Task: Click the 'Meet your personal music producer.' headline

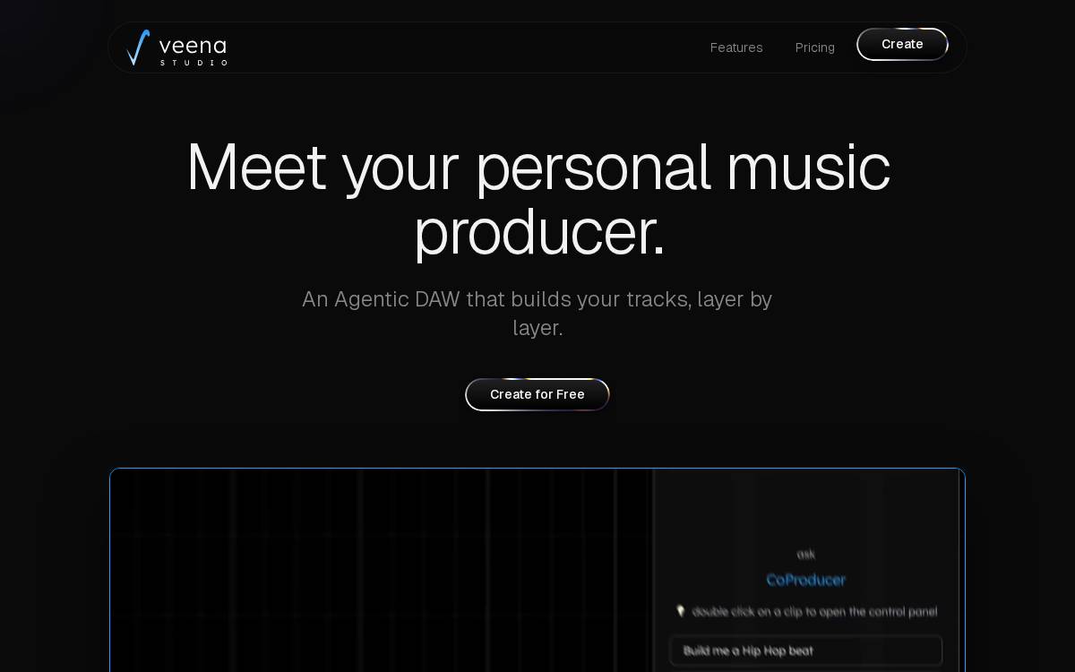Action: tap(537, 199)
